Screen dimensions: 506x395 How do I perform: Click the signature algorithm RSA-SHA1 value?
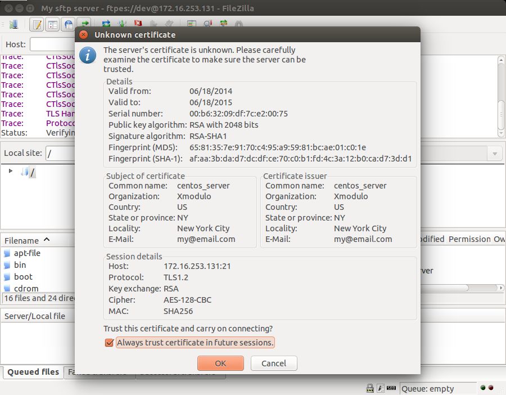click(208, 136)
